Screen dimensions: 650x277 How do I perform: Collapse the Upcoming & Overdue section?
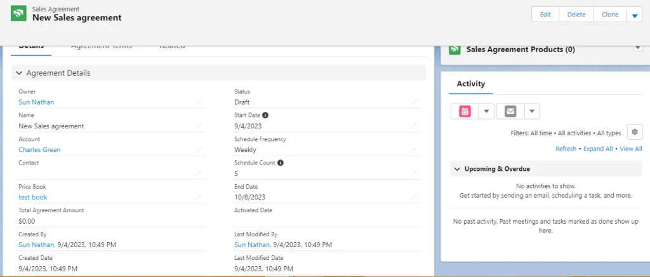coord(457,169)
